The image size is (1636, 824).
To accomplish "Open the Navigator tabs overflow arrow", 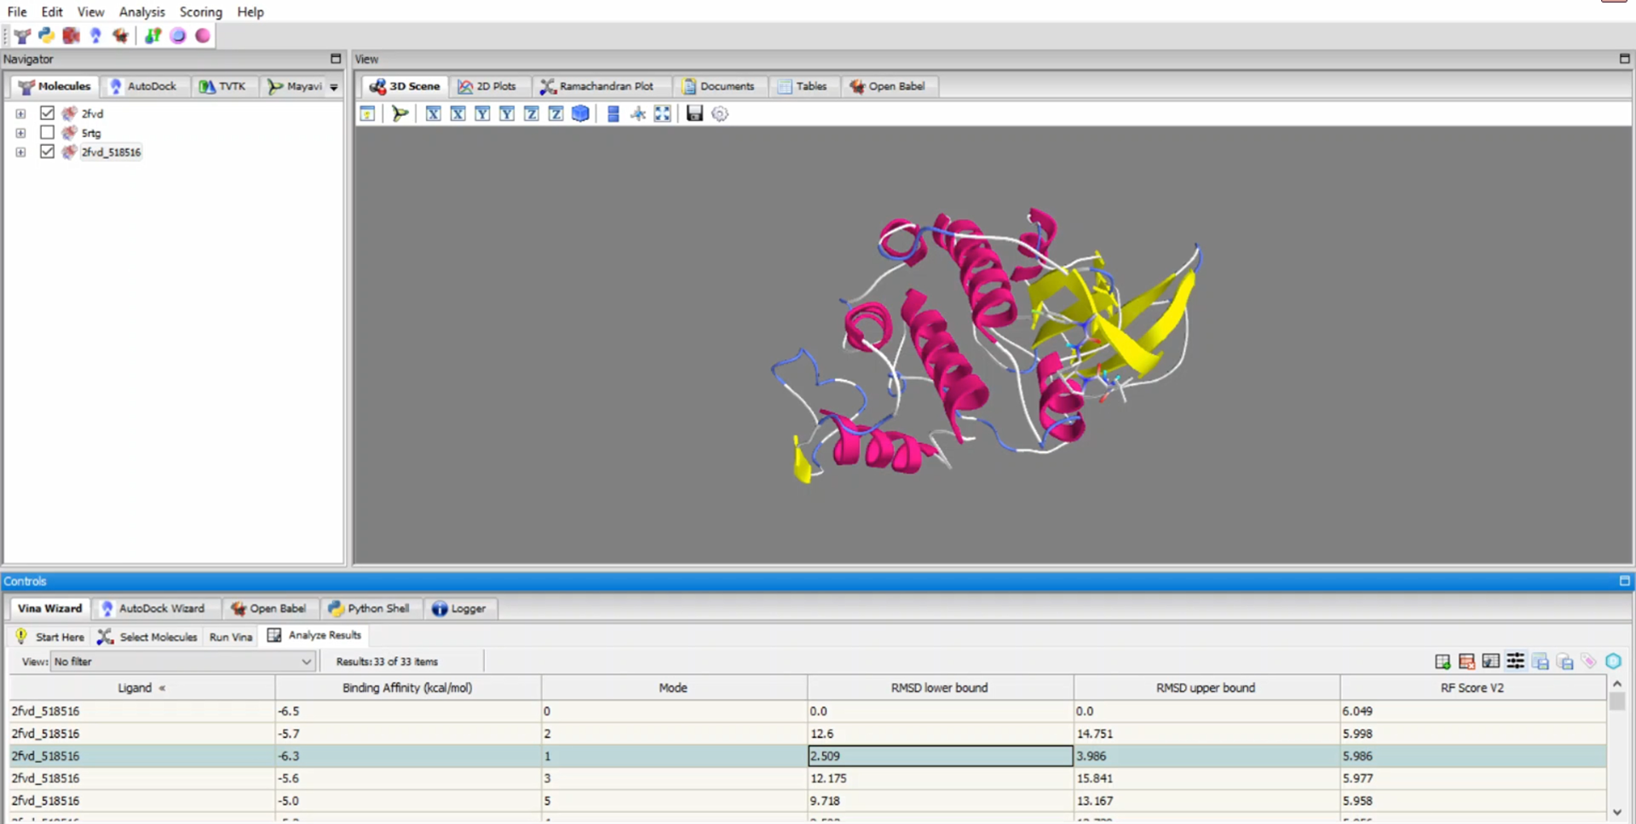I will click(334, 87).
